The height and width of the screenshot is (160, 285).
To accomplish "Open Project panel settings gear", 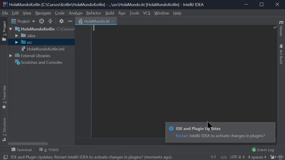I will click(x=61, y=21).
